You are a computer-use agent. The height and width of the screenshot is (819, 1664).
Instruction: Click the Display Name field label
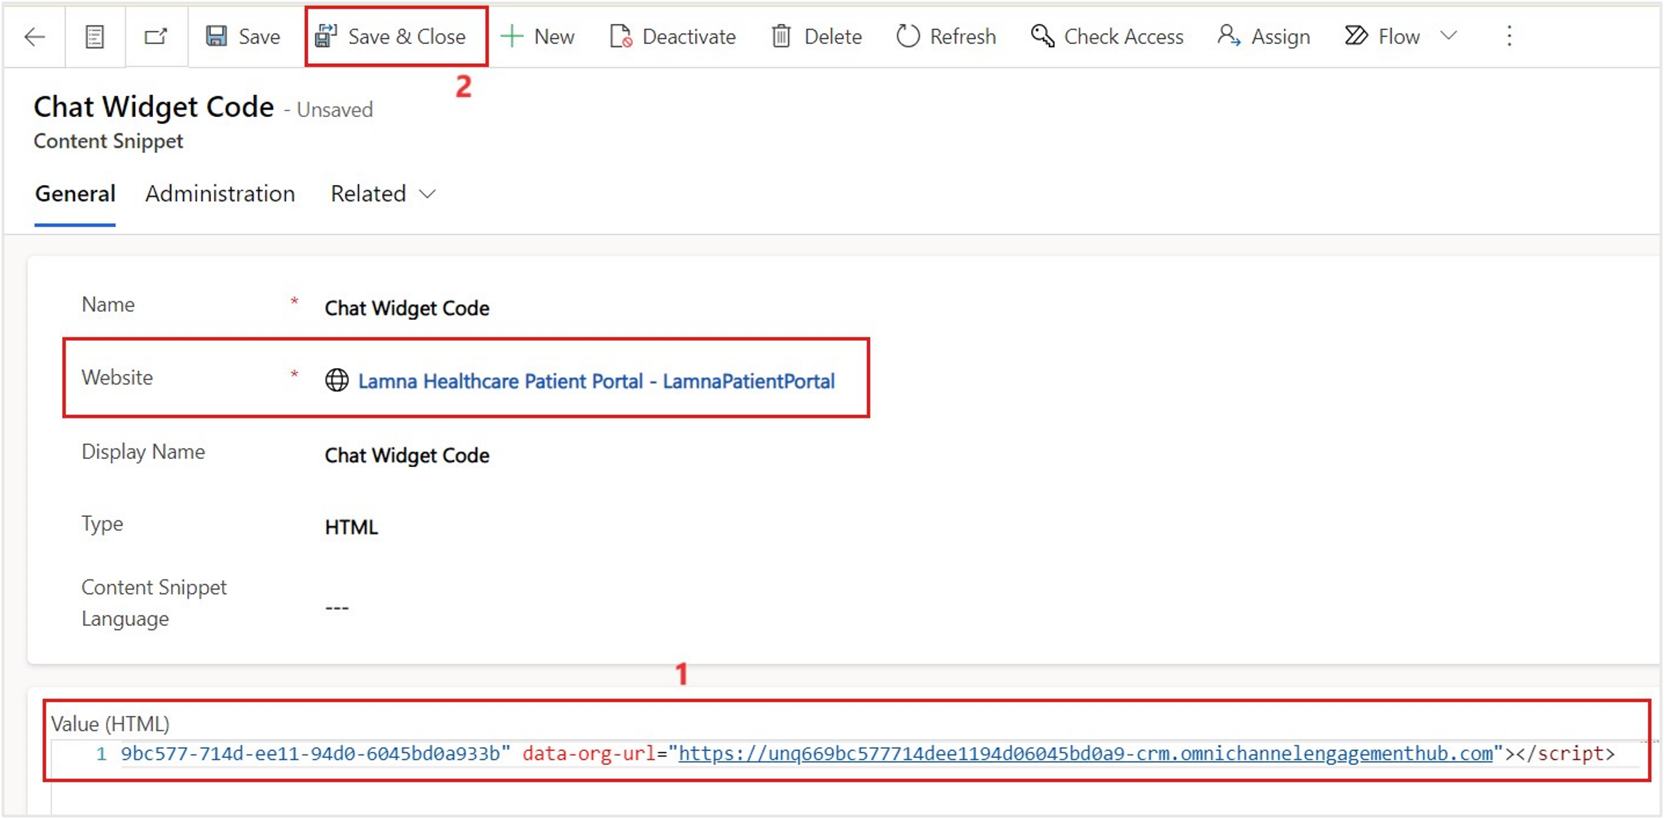(143, 452)
